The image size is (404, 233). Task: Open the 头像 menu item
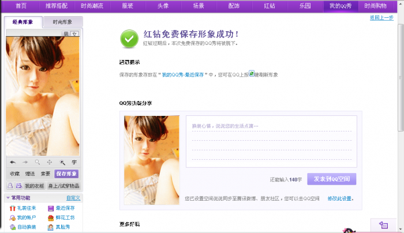tap(163, 6)
